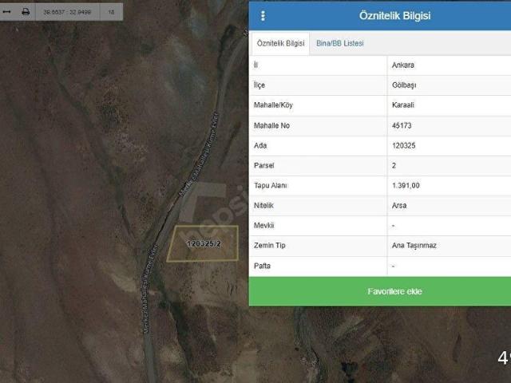Click the Gölbaşı district value

[404, 85]
